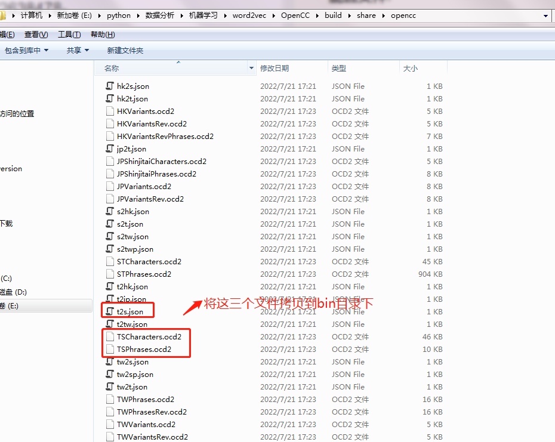
Task: Click the 46 KB size of TSCharacters.ocd2
Action: (433, 337)
